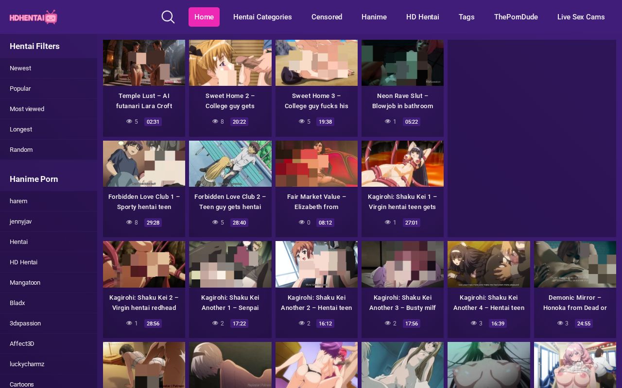Open the Hentai Categories menu item
The width and height of the screenshot is (622, 388).
tap(262, 17)
